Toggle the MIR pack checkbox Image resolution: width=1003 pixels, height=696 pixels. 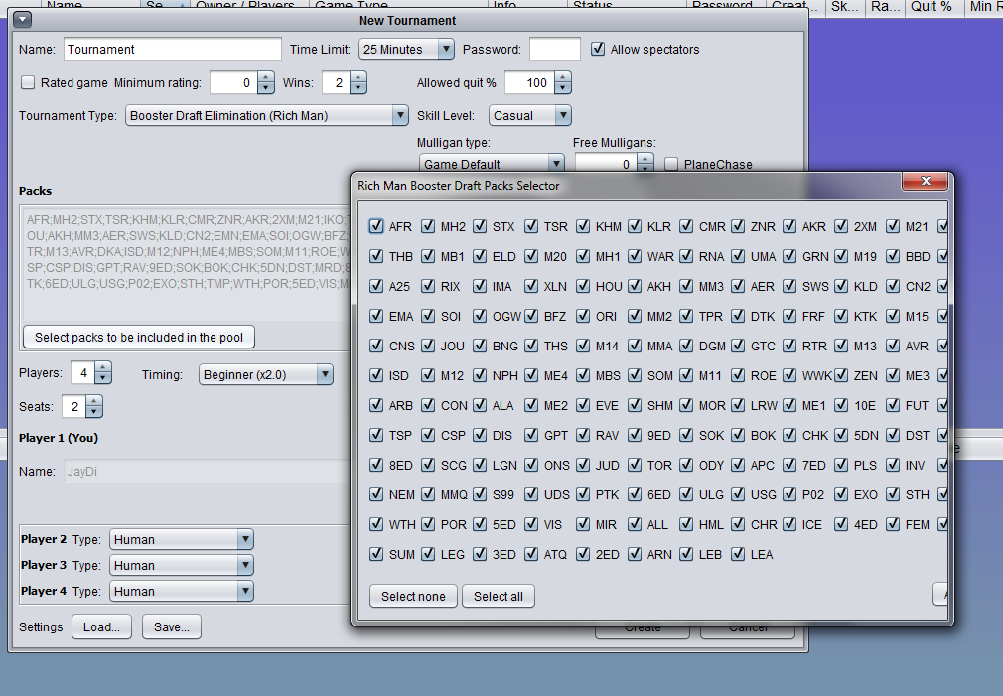[583, 524]
